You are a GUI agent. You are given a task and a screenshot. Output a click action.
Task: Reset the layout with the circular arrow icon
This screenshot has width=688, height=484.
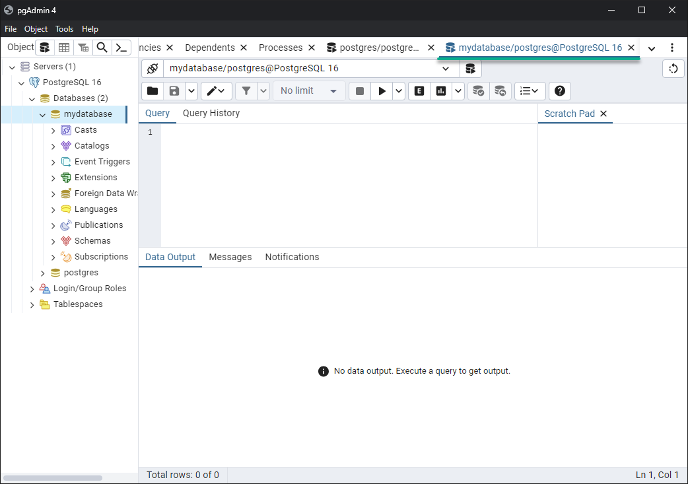coord(673,69)
